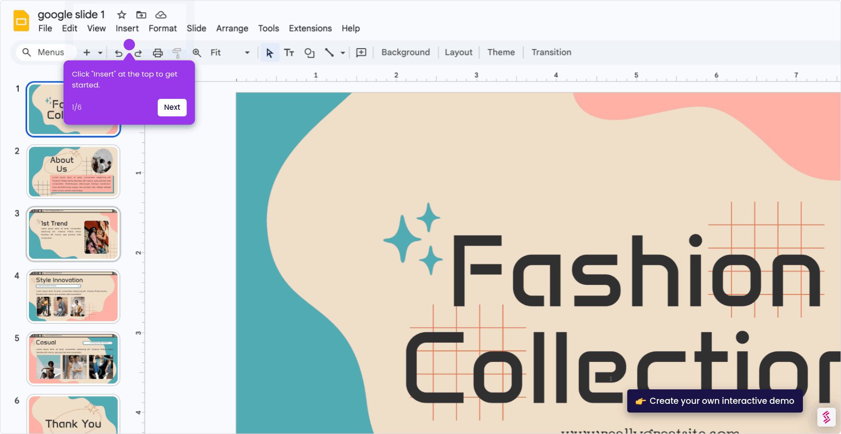Star the presentation title
This screenshot has height=434, width=841.
tap(122, 15)
